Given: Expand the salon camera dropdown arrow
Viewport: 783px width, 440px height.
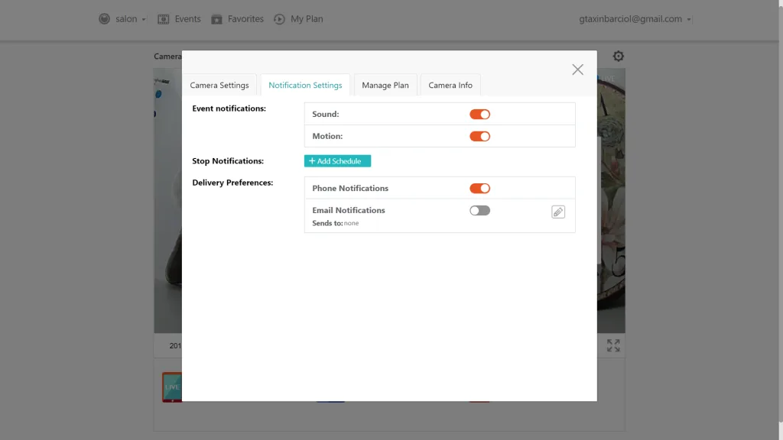Looking at the screenshot, I should [x=144, y=20].
